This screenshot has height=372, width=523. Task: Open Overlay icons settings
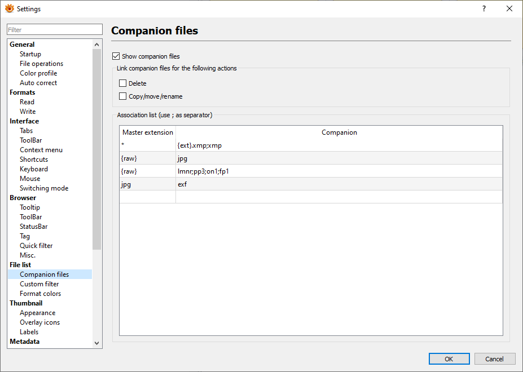click(39, 322)
